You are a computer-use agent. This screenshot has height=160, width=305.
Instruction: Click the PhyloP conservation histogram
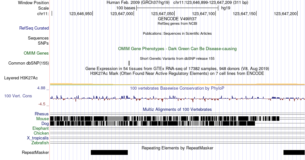[177, 98]
